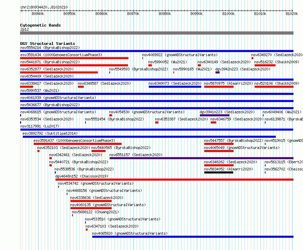Click the nsv5441871 (ByrskaBishop2022) label
Image resolution: width=303 pixels, height=250 pixels.
click(x=50, y=62)
